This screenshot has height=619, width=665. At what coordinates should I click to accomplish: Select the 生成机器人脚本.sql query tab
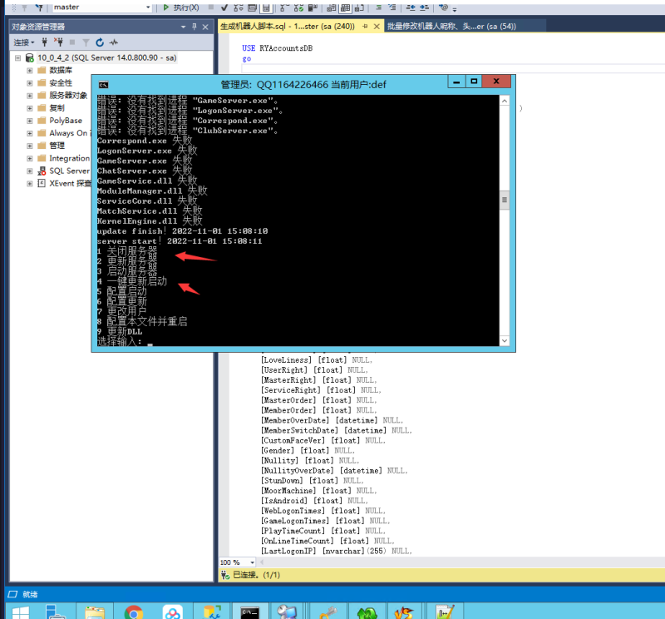[x=286, y=26]
